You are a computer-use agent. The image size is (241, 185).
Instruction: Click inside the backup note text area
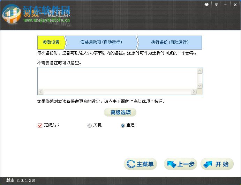click(x=117, y=78)
